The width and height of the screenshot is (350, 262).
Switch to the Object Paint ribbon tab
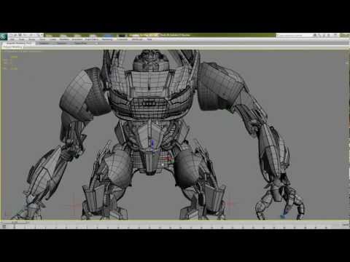pyautogui.click(x=80, y=43)
